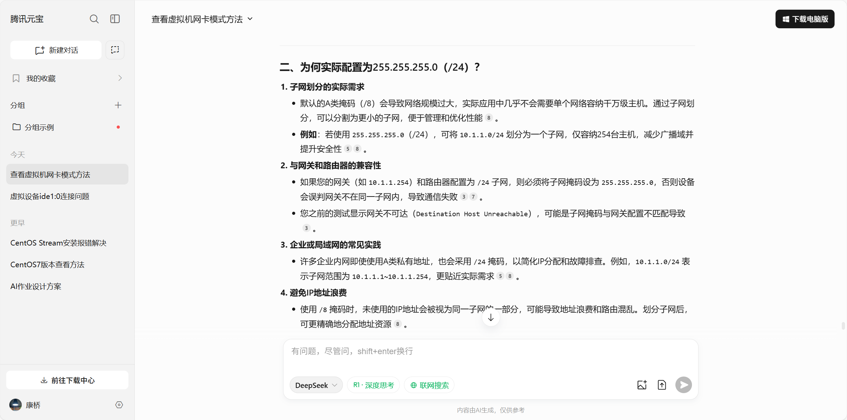Toggle R1 深度思考 mode
Viewport: 847px width, 420px height.
(374, 385)
